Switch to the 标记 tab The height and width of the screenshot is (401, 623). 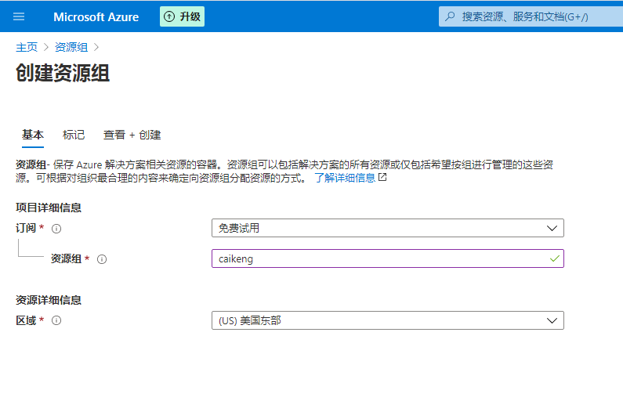pyautogui.click(x=74, y=135)
